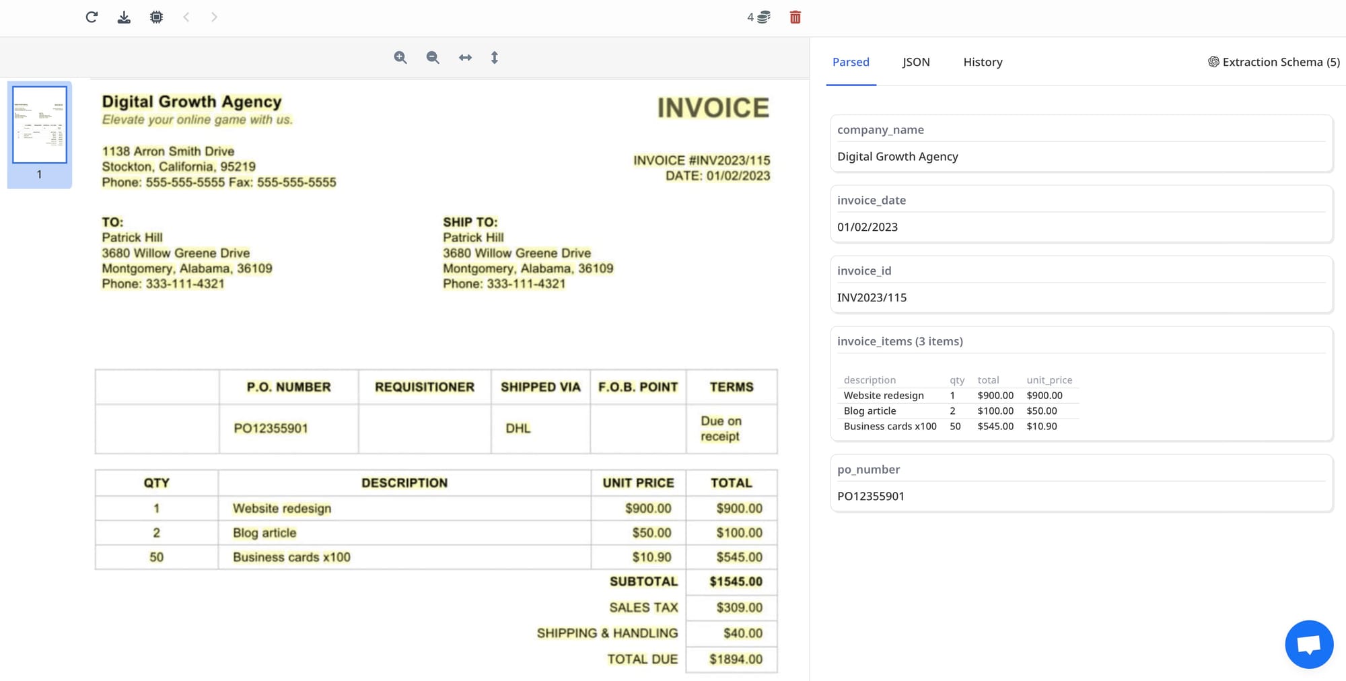Screen dimensions: 1346x681
Task: Click the processor chip reparse icon
Action: pos(156,17)
